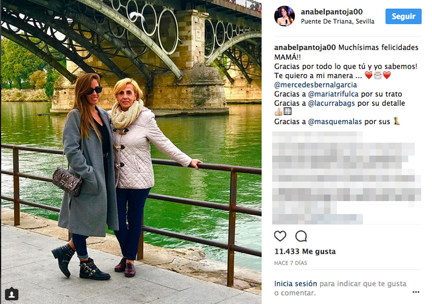432x304 pixels.
Task: Click the main bridge photo
Action: point(131,152)
